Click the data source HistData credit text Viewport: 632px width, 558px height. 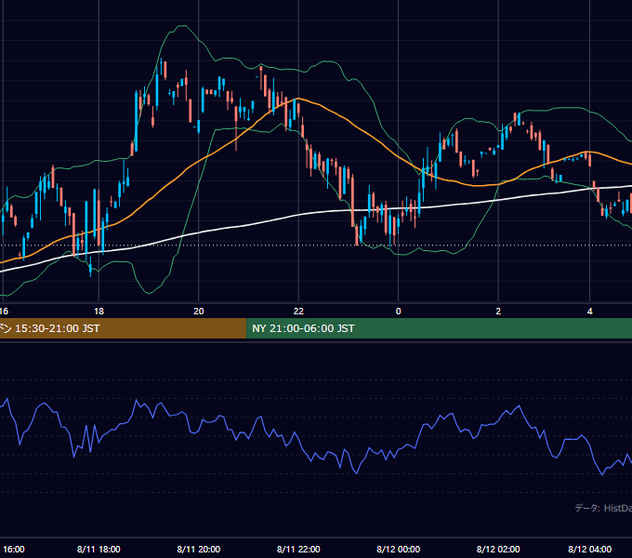[603, 508]
